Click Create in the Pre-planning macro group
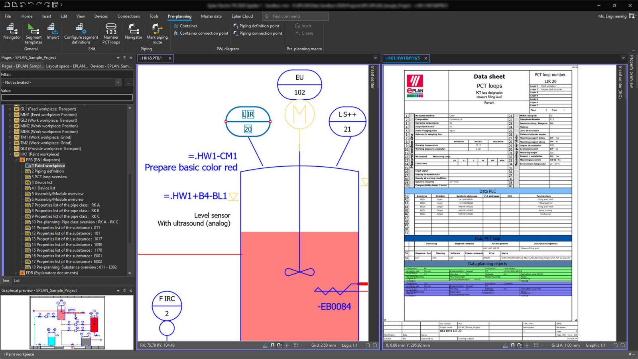The width and height of the screenshot is (638, 359). pyautogui.click(x=305, y=33)
